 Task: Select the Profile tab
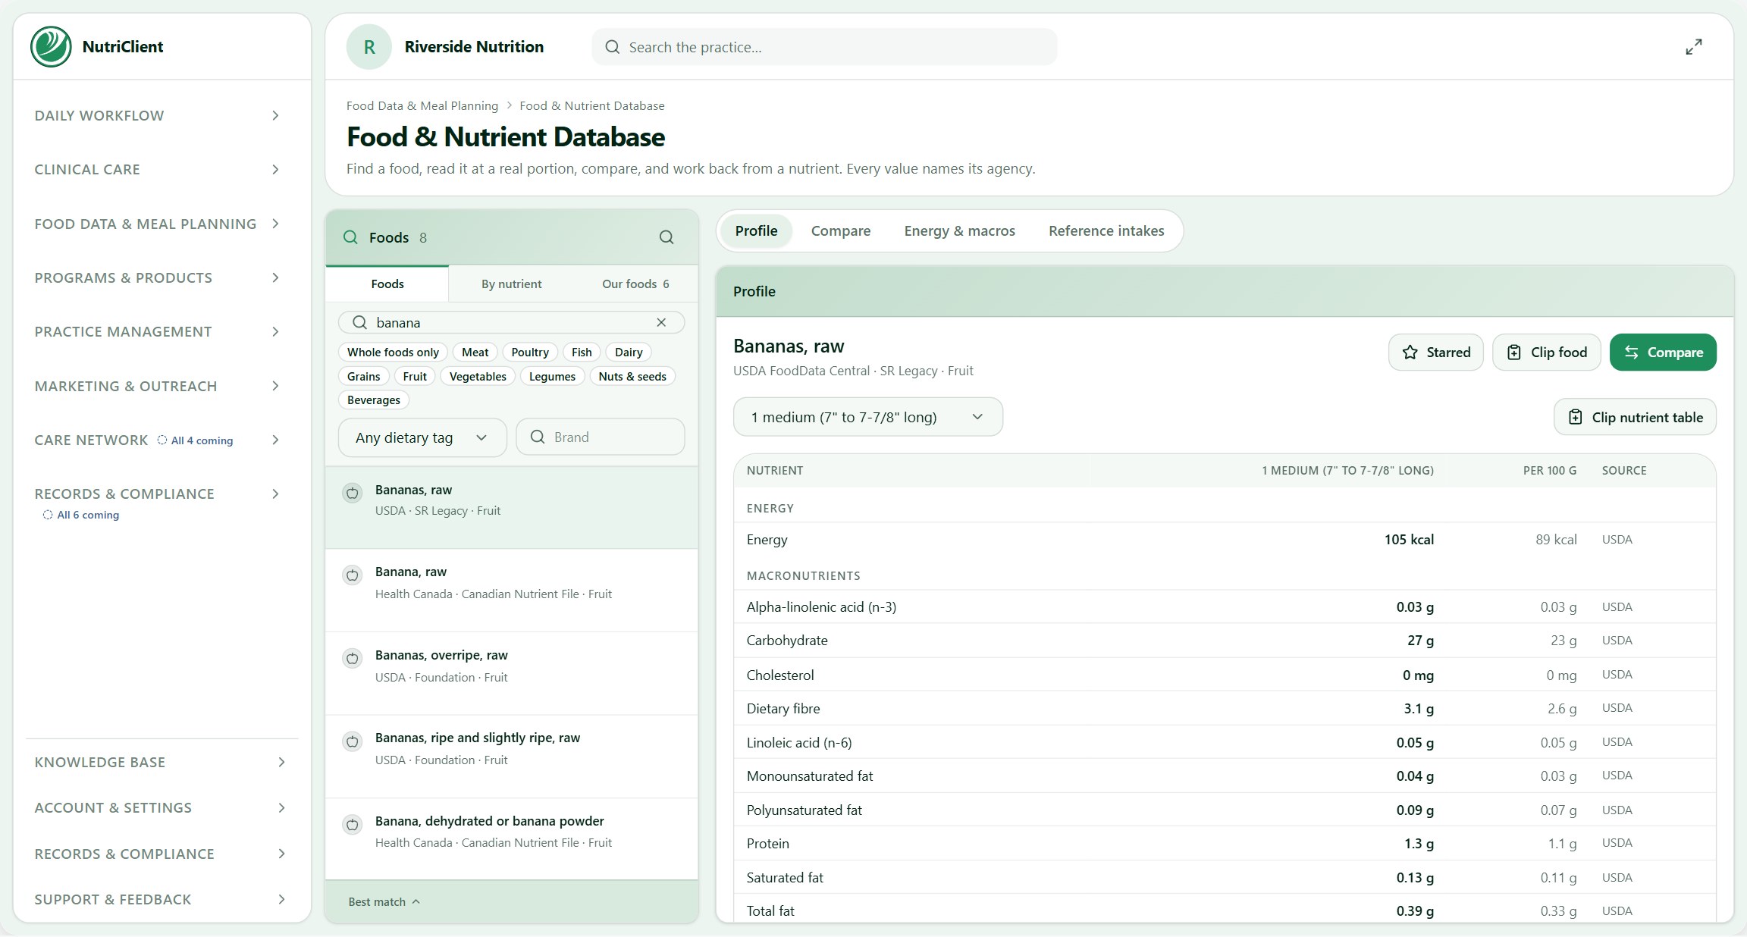756,230
